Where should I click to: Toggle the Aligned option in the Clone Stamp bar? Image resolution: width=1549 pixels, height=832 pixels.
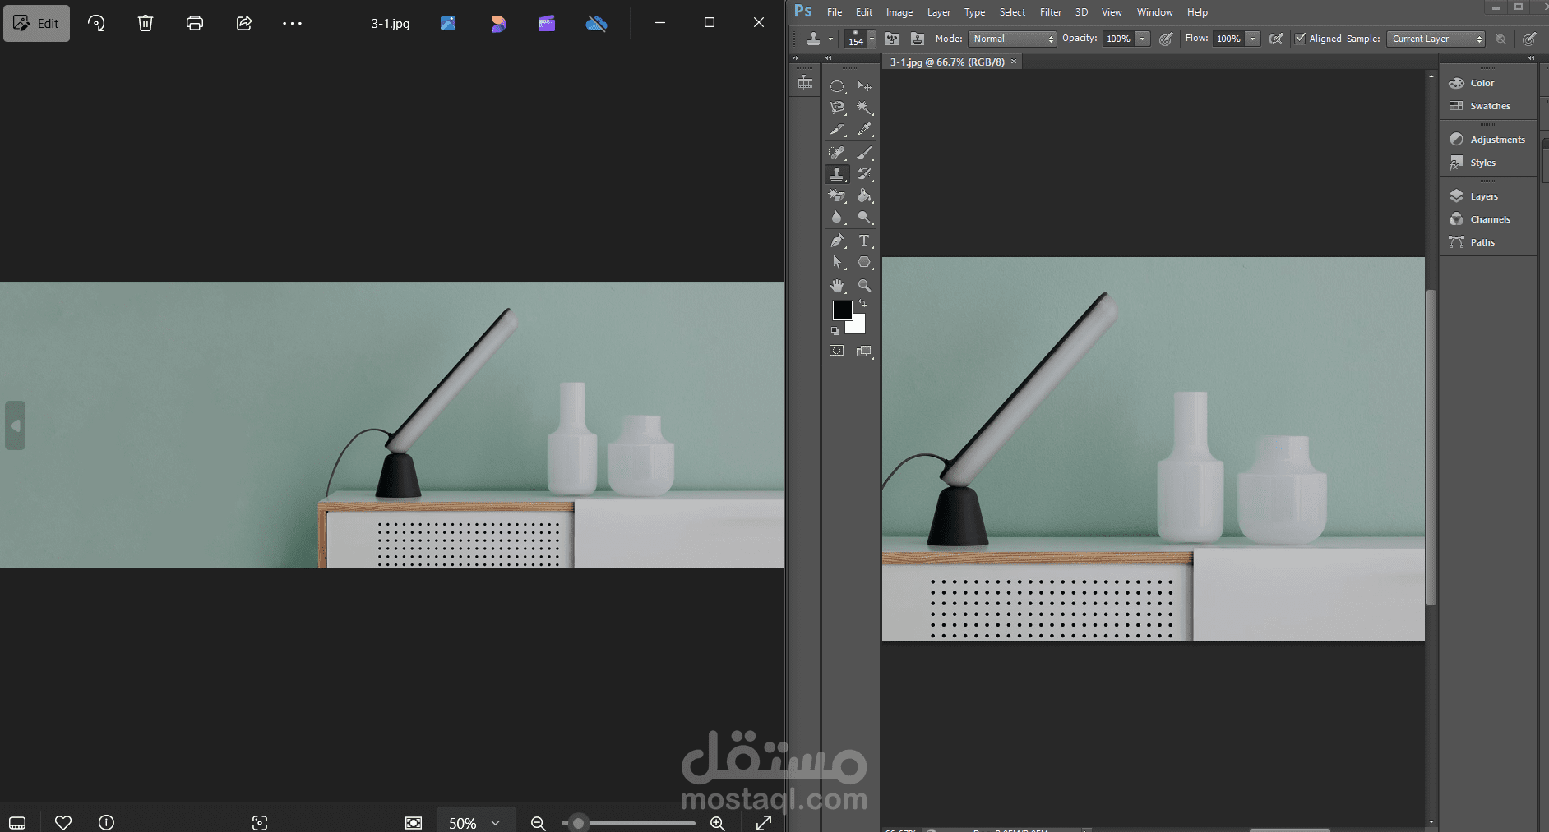(1300, 39)
